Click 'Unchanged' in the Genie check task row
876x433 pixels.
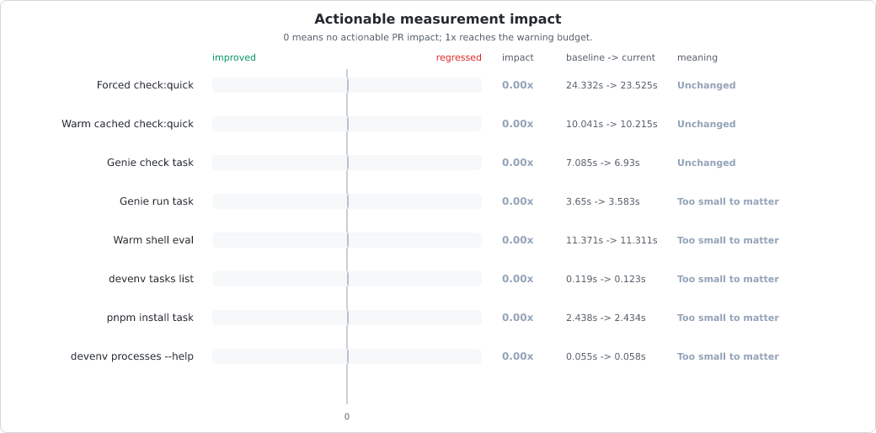706,163
